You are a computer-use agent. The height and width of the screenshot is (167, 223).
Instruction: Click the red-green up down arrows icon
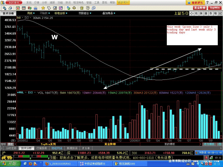click(x=30, y=8)
